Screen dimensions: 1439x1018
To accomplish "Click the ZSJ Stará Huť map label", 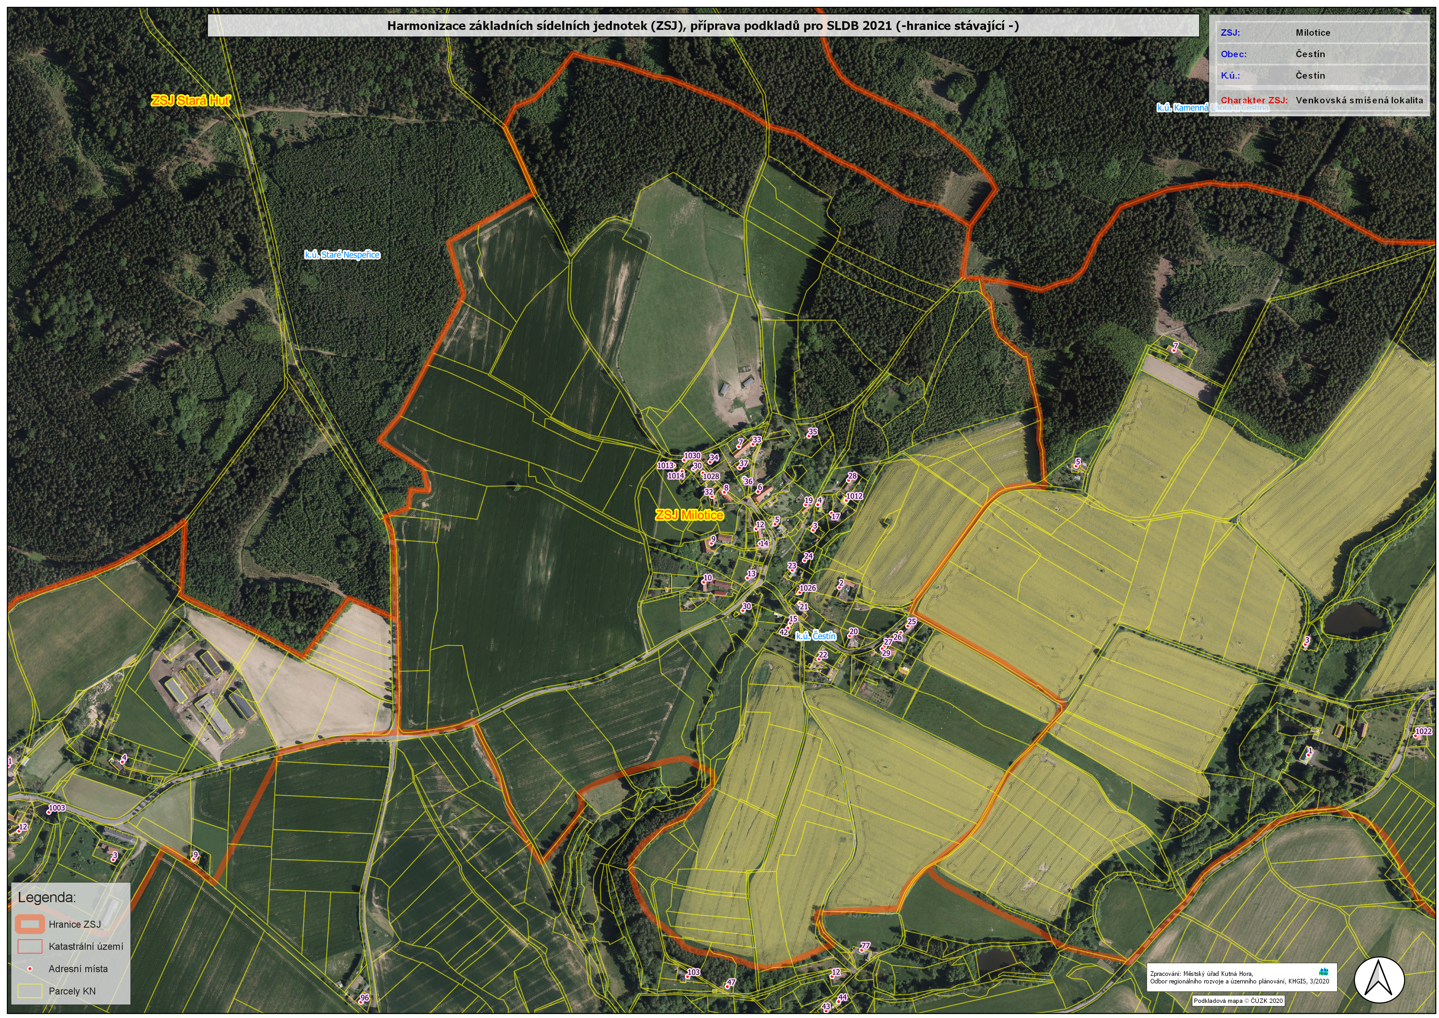I will 191,100.
